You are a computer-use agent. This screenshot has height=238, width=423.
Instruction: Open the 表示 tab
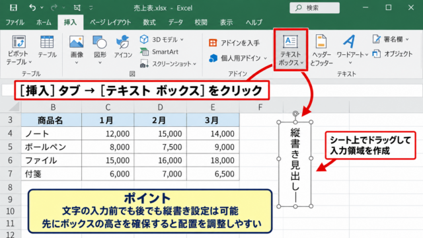click(226, 22)
